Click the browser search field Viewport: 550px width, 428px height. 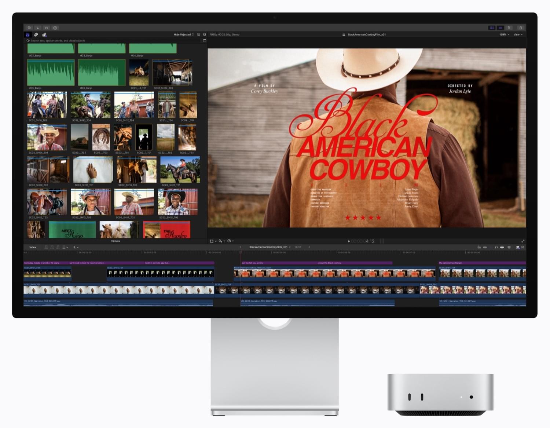(x=114, y=41)
